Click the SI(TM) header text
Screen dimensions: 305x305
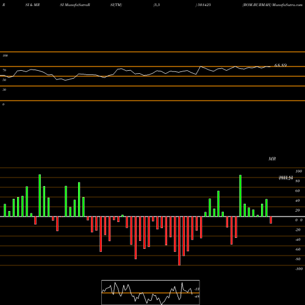tap(116, 5)
